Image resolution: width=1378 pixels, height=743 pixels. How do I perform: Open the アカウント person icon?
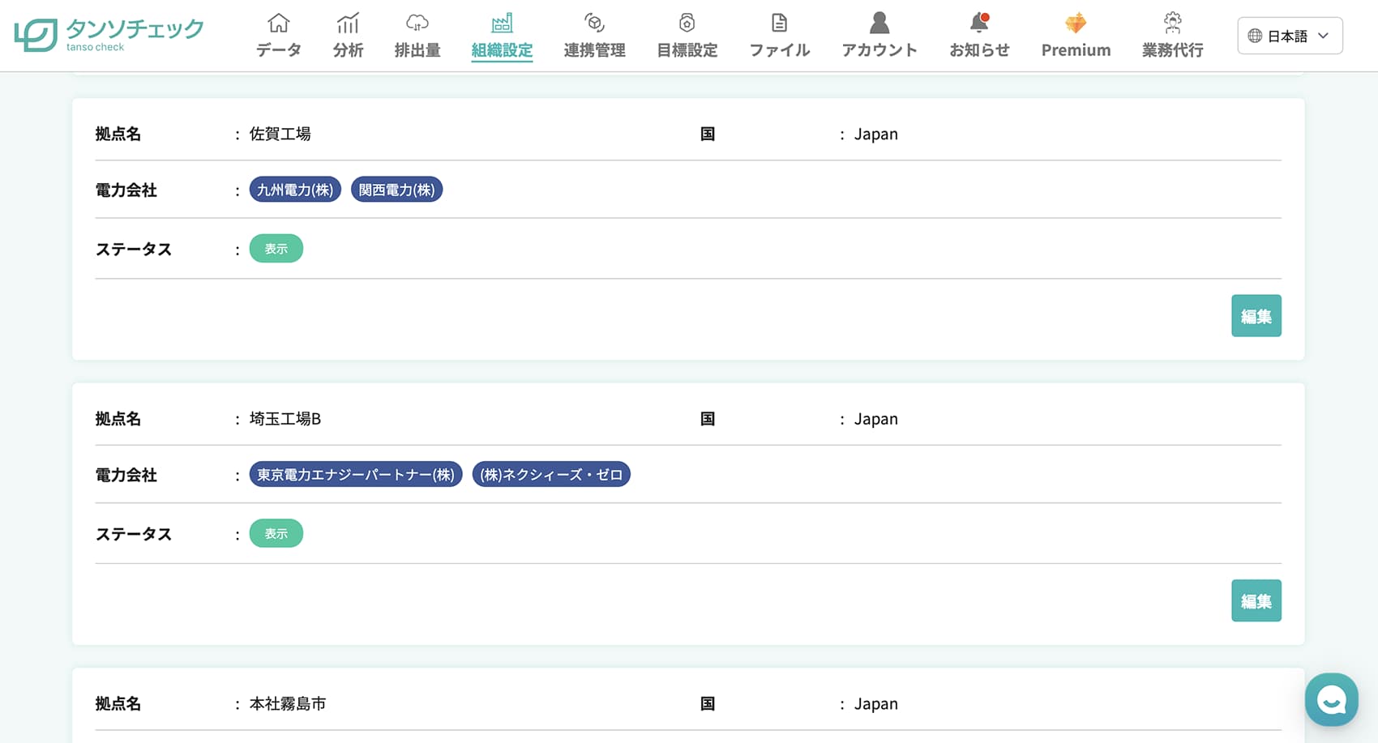(879, 23)
